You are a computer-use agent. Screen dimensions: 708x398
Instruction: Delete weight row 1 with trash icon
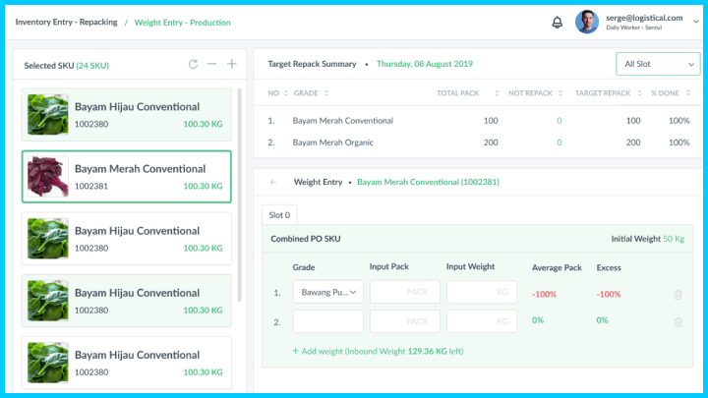coord(678,294)
